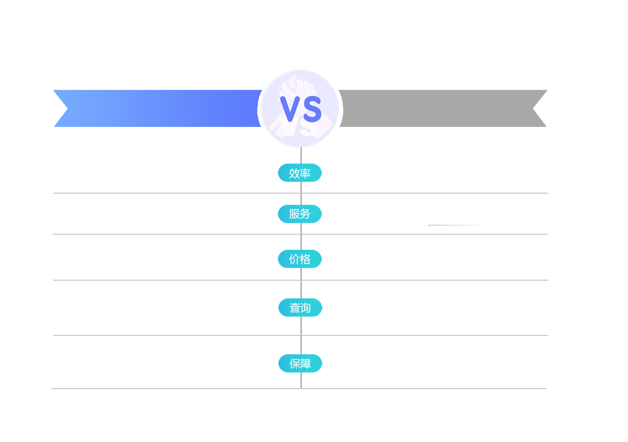The image size is (628, 442).
Task: Select the 价格 label pill
Action: pyautogui.click(x=300, y=259)
